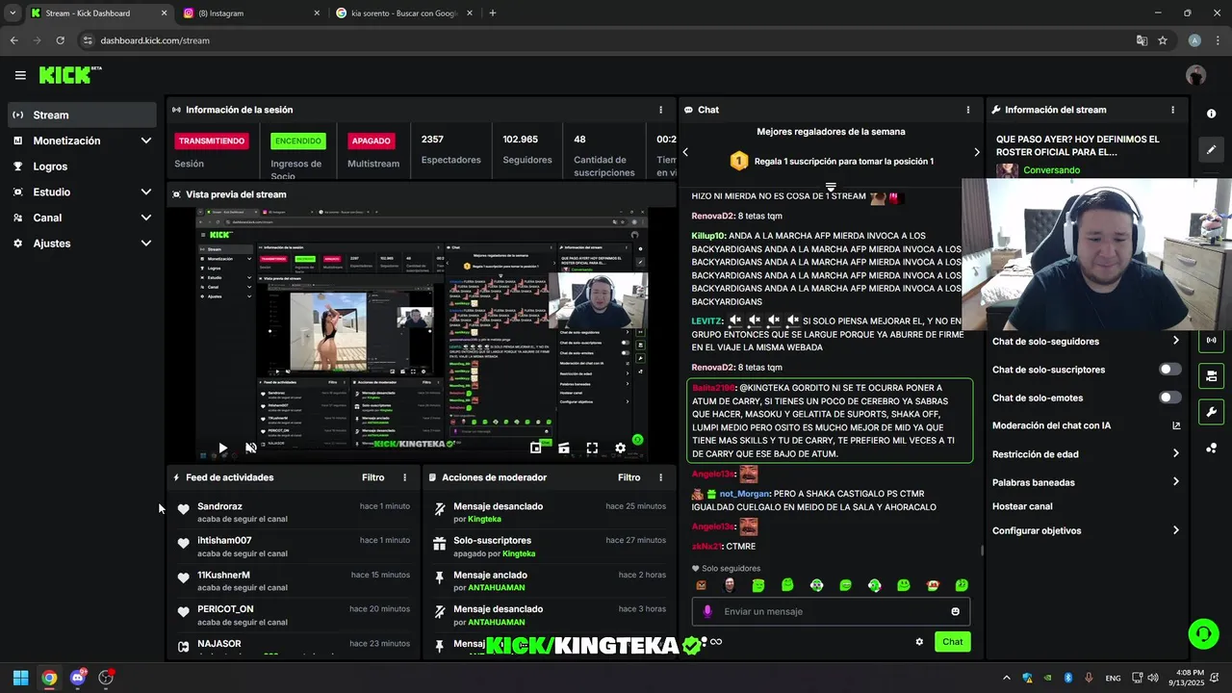Click Filtro in Feed de actividades
The image size is (1232, 693).
coord(373,477)
